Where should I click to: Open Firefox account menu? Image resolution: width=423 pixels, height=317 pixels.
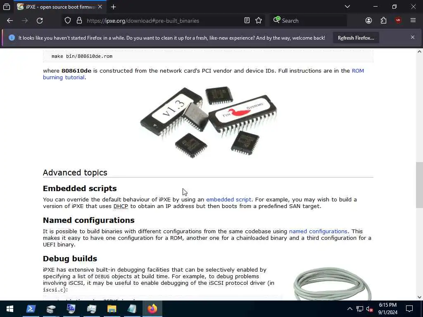(x=368, y=21)
